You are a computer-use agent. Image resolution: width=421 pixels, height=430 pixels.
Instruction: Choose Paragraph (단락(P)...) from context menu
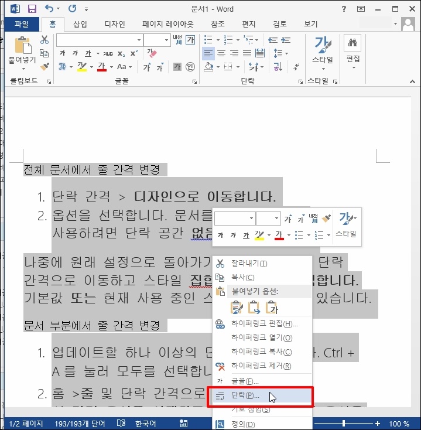coord(262,395)
